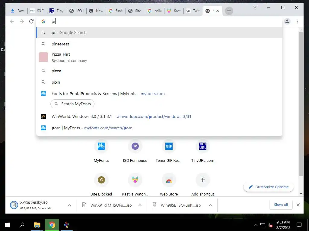This screenshot has width=309, height=231.
Task: Switch to the funh Google tab
Action: point(116,11)
